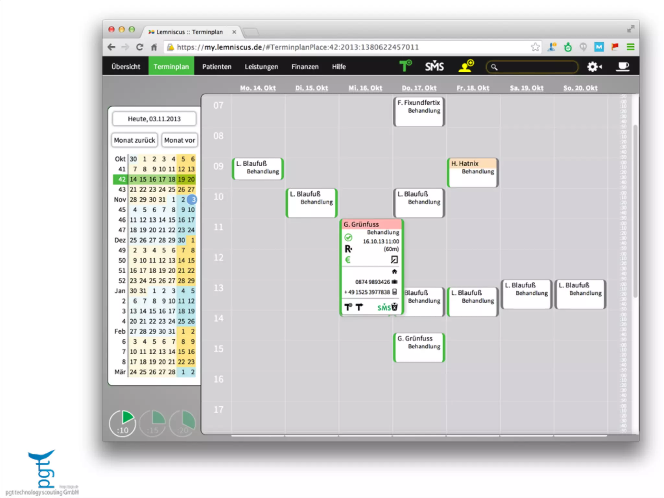
Task: Expand the H. Hatnix appointment on Friday
Action: click(x=473, y=172)
